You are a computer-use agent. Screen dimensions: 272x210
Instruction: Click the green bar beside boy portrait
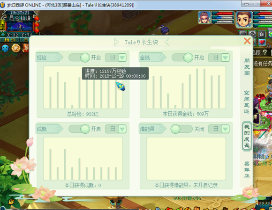264,26
